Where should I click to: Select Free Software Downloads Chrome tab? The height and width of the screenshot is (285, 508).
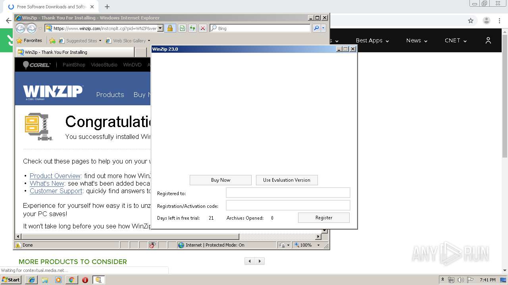tap(51, 7)
